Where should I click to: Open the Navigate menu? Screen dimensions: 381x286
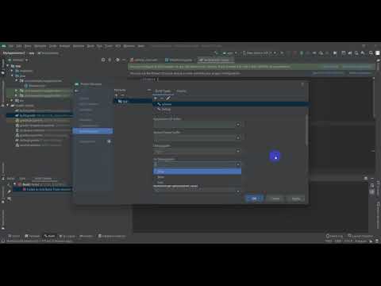40,46
